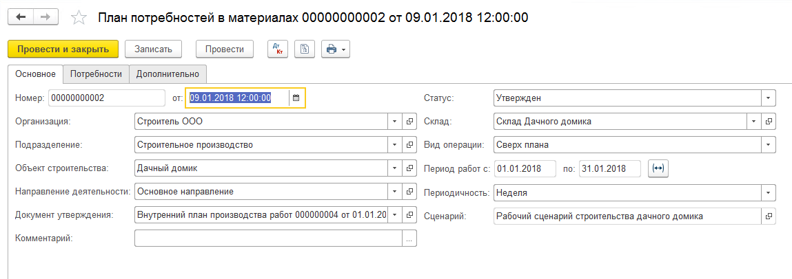Image resolution: width=792 pixels, height=279 pixels.
Task: Click the Период работ start date 01.01.2018
Action: [x=525, y=169]
